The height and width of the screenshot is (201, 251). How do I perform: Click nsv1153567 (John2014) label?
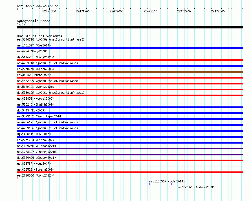coord(167,181)
